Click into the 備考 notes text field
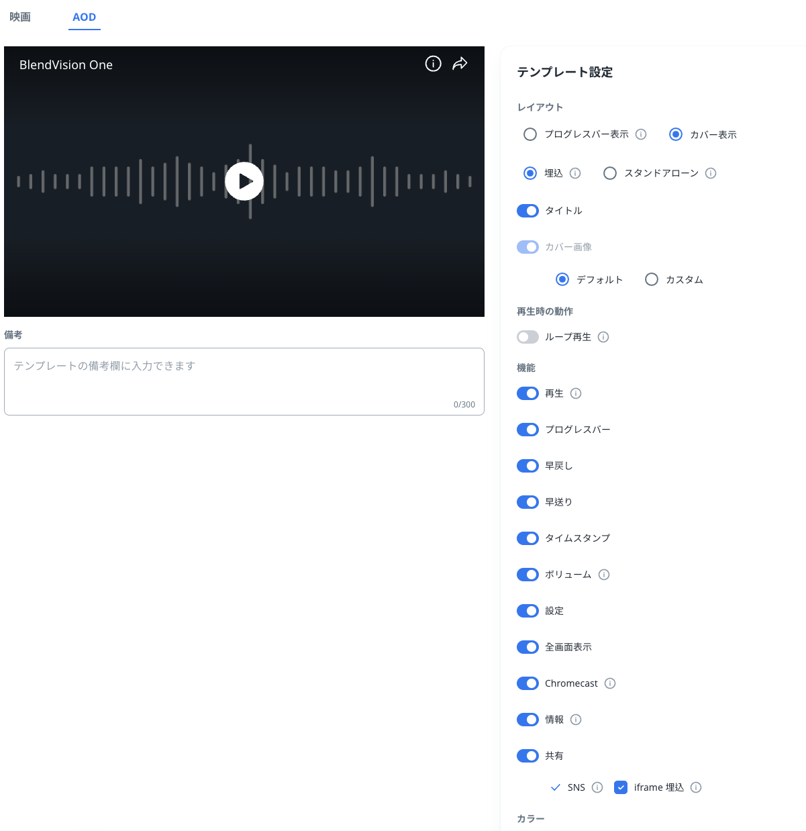 (244, 381)
